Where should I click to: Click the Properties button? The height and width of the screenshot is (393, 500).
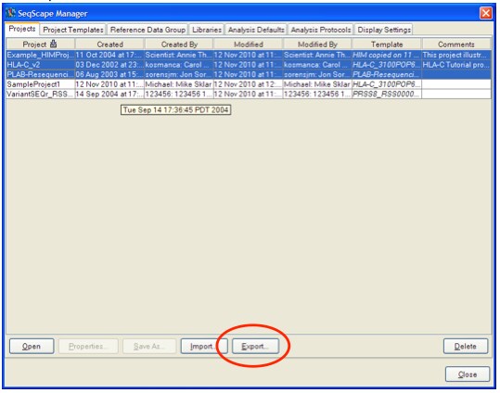coord(88,346)
